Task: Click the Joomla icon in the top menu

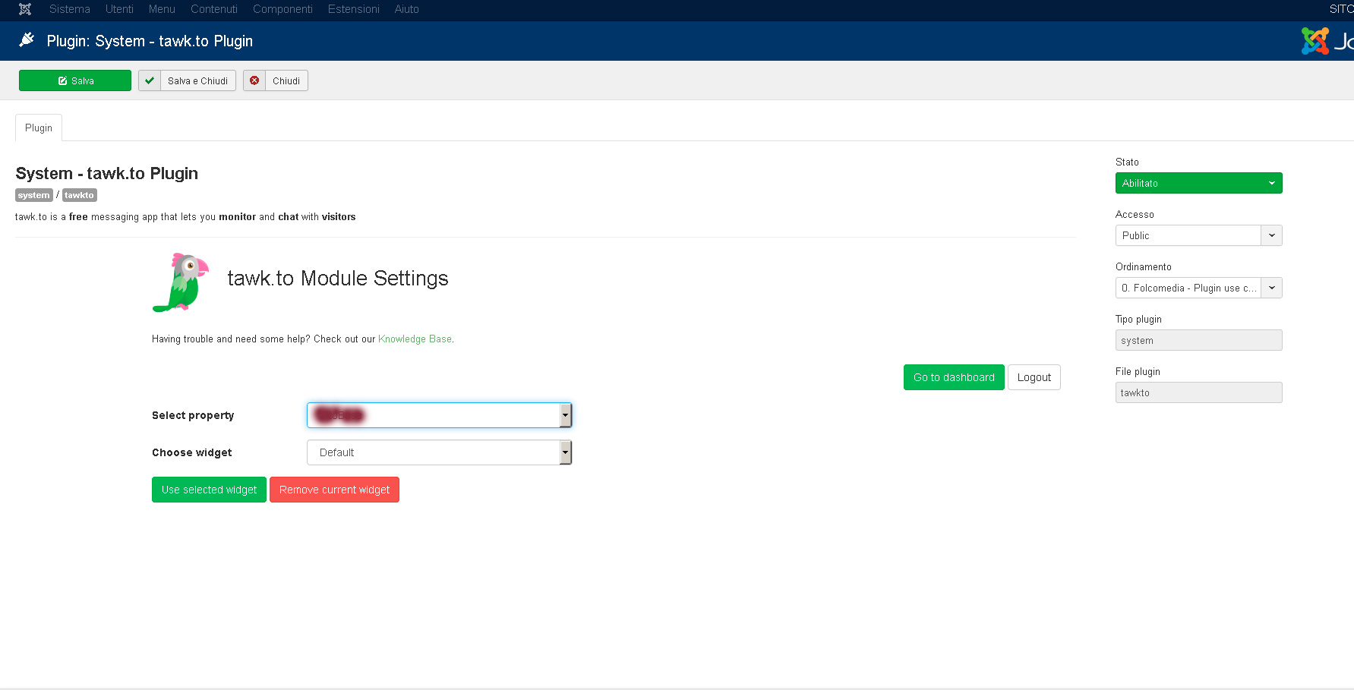Action: click(x=25, y=9)
